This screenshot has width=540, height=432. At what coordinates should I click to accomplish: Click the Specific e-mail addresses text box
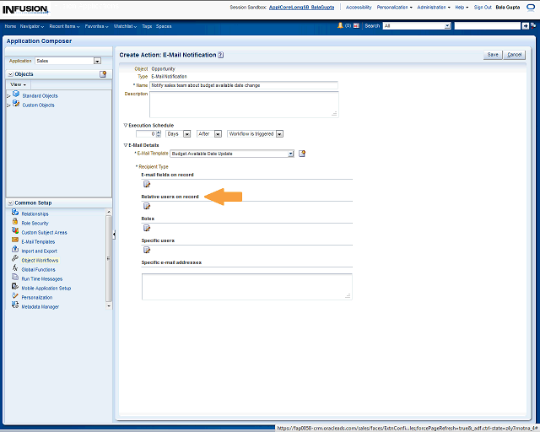point(246,286)
